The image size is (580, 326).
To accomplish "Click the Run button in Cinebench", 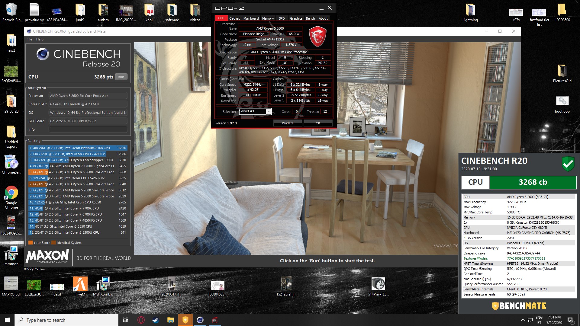I will click(121, 77).
